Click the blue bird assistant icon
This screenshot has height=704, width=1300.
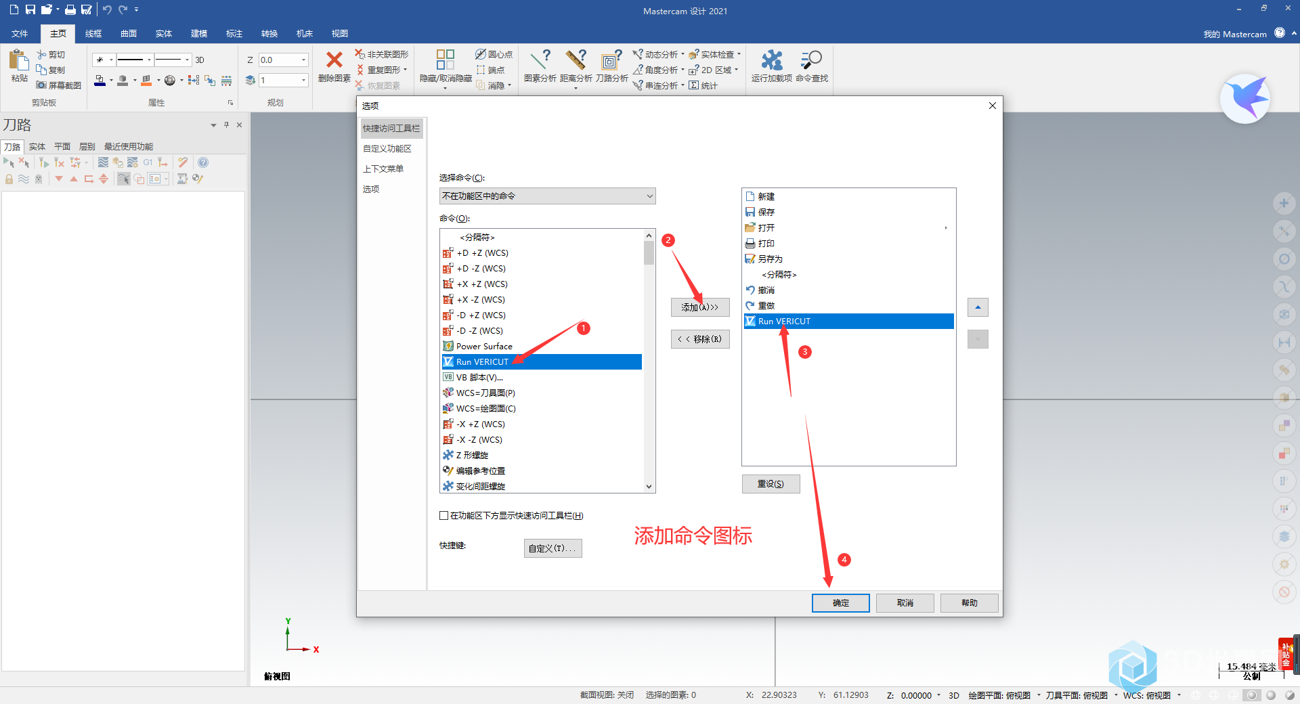[1245, 99]
